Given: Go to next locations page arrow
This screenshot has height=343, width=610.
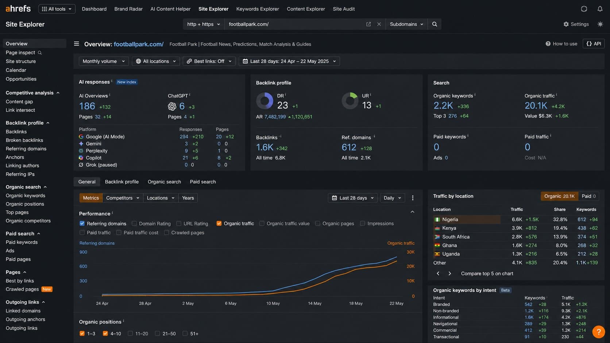Looking at the screenshot, I should point(449,273).
